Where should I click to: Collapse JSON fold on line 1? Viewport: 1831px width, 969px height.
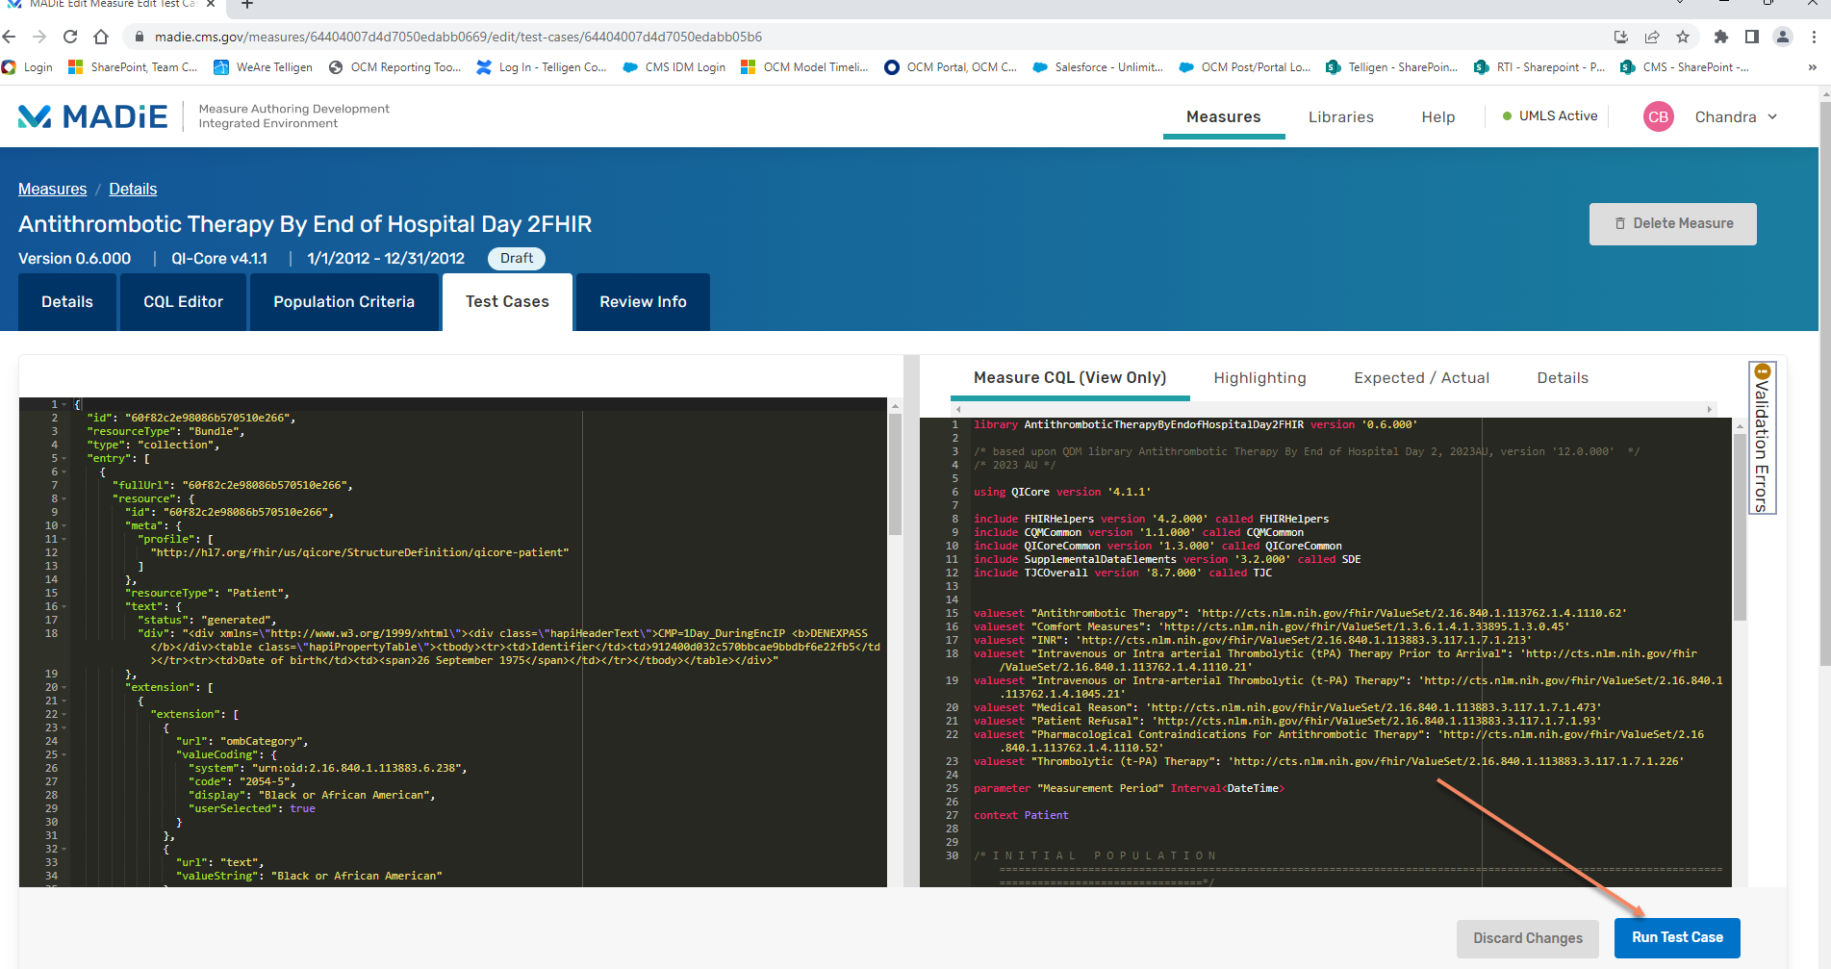[x=64, y=404]
